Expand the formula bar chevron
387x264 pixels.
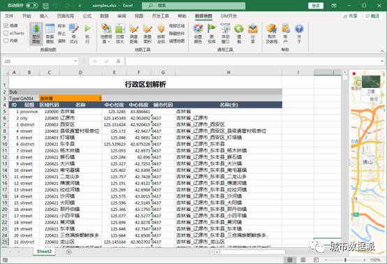[x=382, y=61]
